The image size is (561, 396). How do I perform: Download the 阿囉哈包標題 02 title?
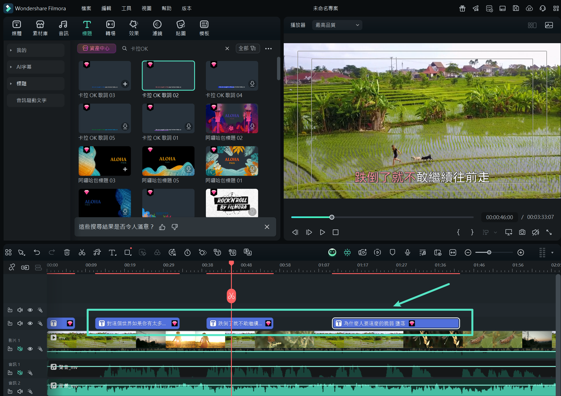[x=252, y=126]
